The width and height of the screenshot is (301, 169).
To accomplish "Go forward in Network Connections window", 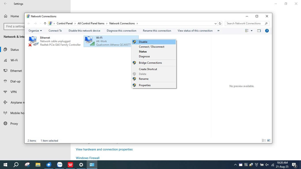I will [35, 23].
